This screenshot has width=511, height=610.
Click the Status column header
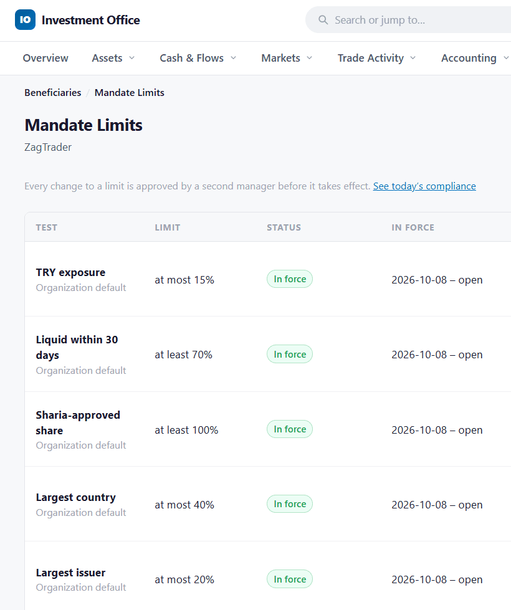[x=284, y=227]
